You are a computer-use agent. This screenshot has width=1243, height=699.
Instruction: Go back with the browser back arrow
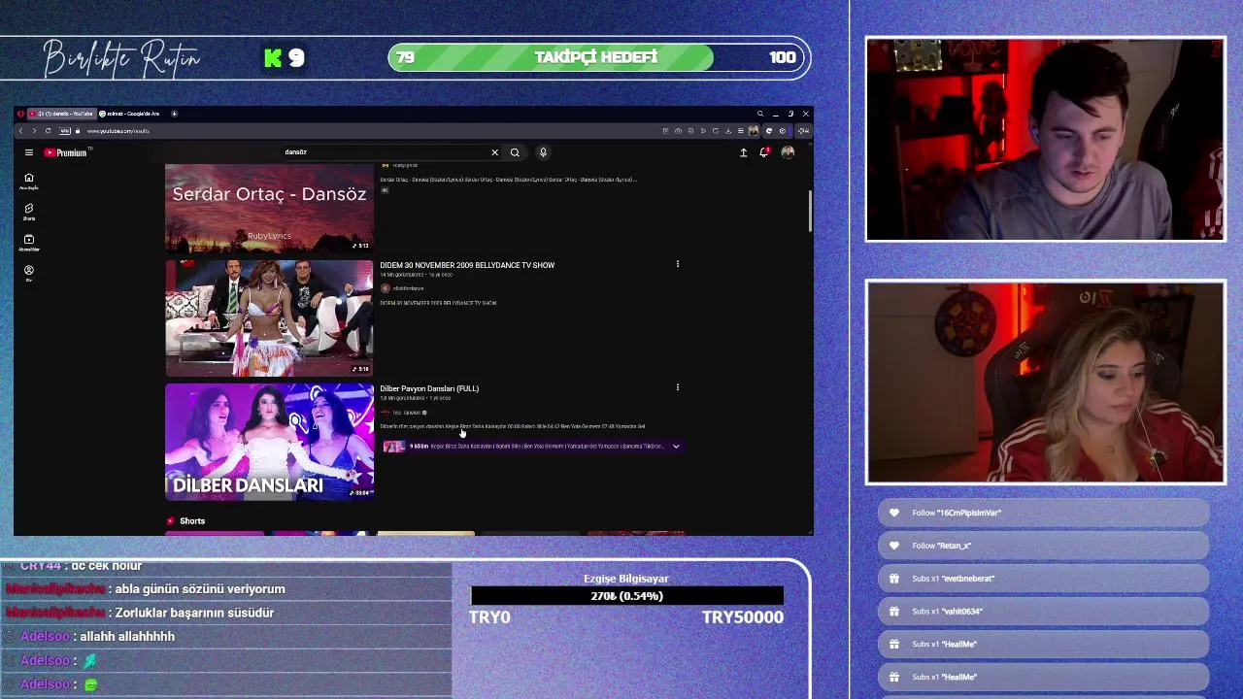20,131
